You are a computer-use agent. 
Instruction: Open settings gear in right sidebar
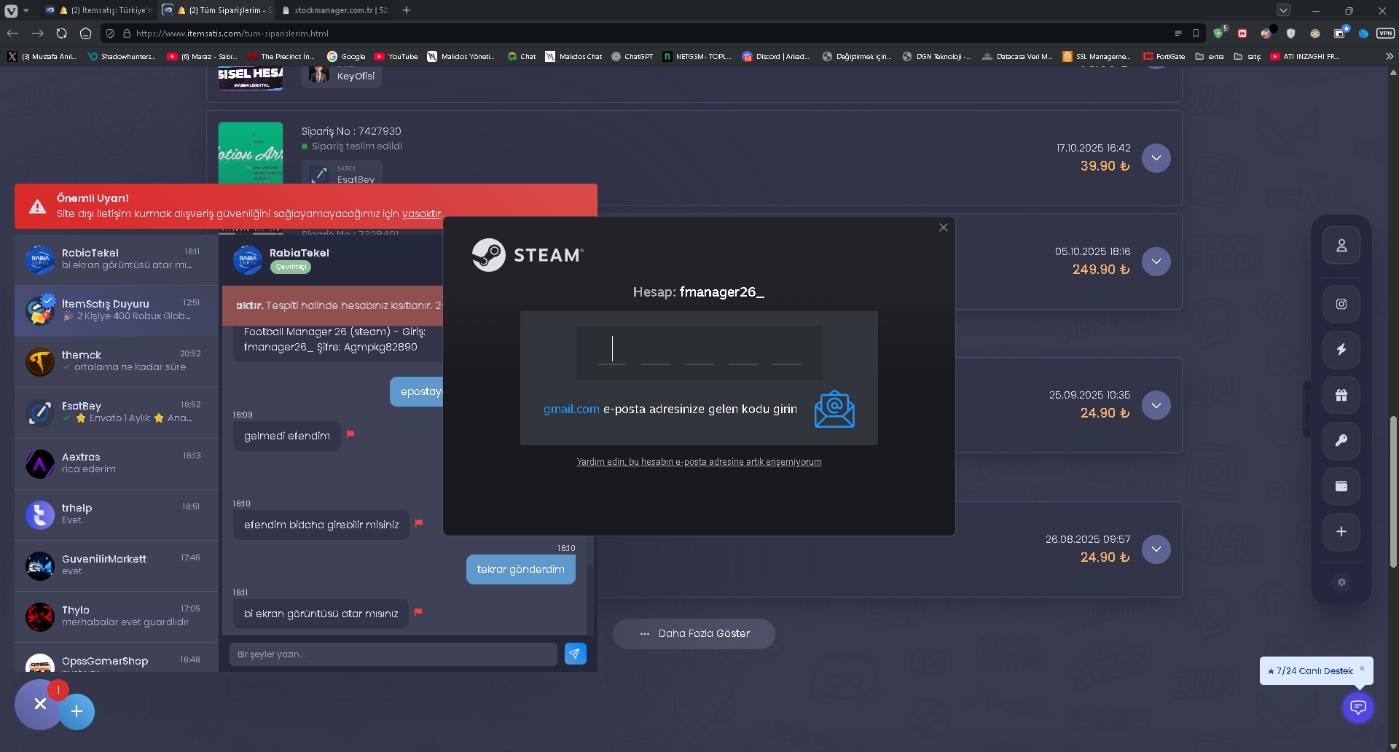1341,582
